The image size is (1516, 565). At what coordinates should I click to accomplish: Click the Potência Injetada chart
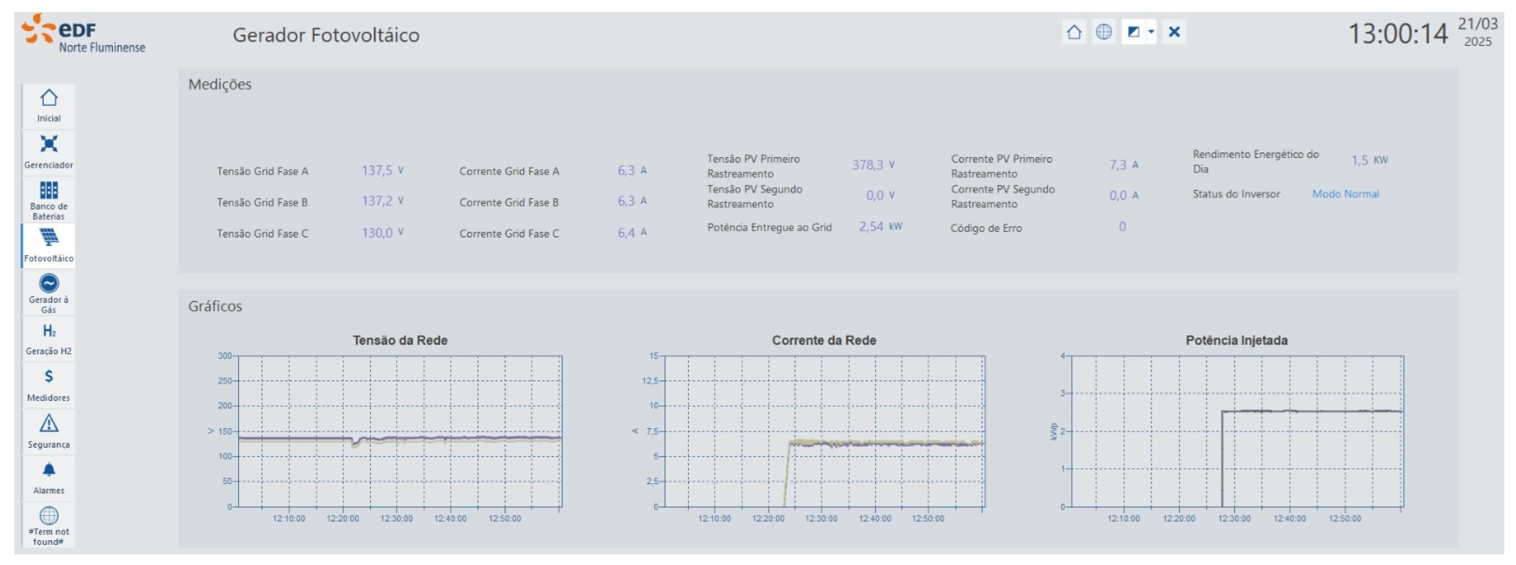(x=1236, y=431)
